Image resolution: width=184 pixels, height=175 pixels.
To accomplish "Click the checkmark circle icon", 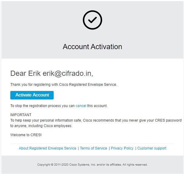I will pos(92,20).
